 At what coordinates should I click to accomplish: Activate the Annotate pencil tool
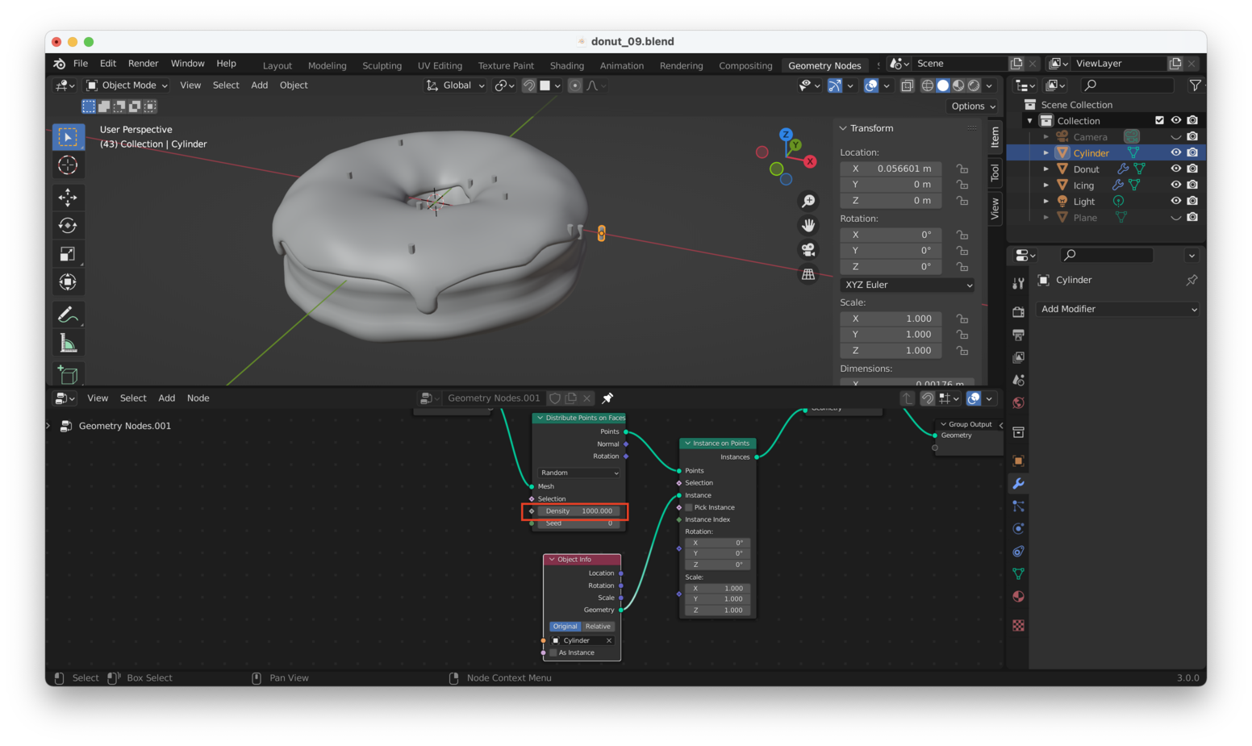68,315
